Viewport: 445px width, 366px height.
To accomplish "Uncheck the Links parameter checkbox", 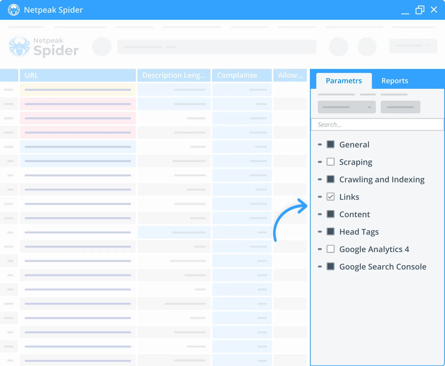I will (x=331, y=197).
